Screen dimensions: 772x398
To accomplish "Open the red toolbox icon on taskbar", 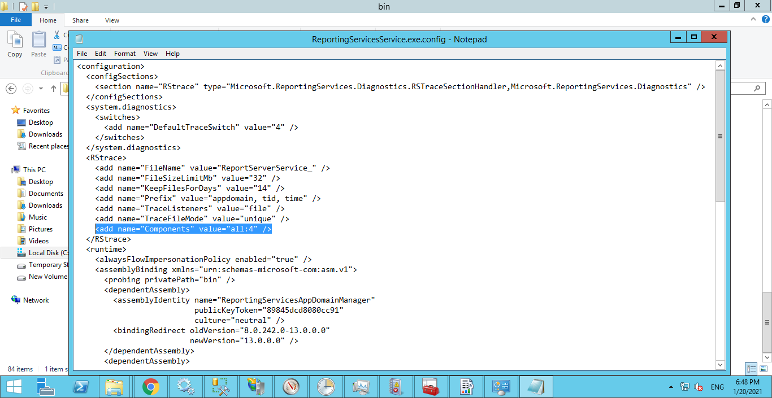I will point(431,387).
